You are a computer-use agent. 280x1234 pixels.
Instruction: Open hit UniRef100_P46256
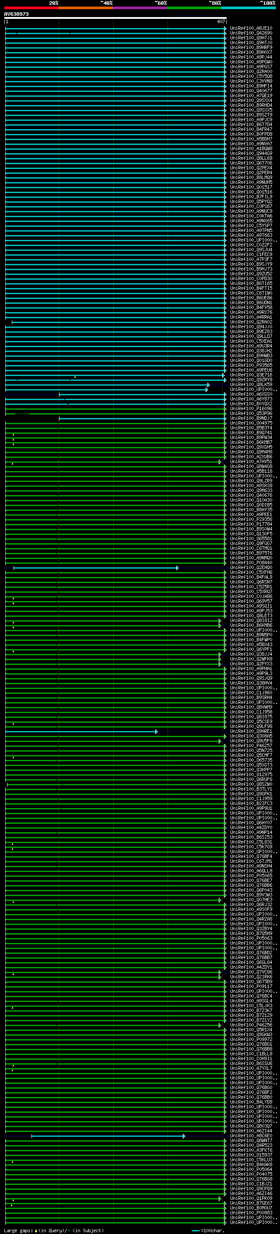point(251,1025)
